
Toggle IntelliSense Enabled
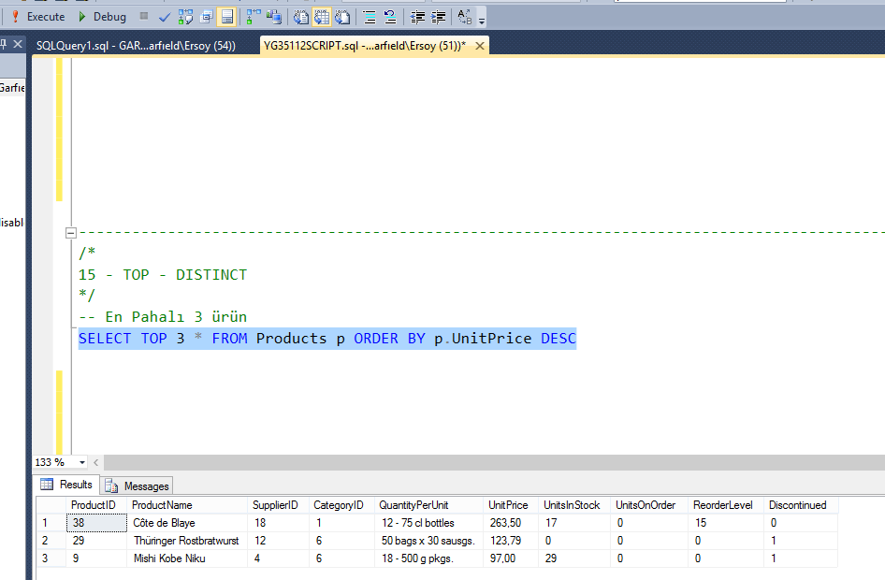[x=225, y=17]
